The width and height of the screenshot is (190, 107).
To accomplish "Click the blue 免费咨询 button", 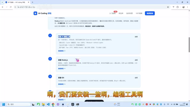I will pyautogui.click(x=150, y=13).
